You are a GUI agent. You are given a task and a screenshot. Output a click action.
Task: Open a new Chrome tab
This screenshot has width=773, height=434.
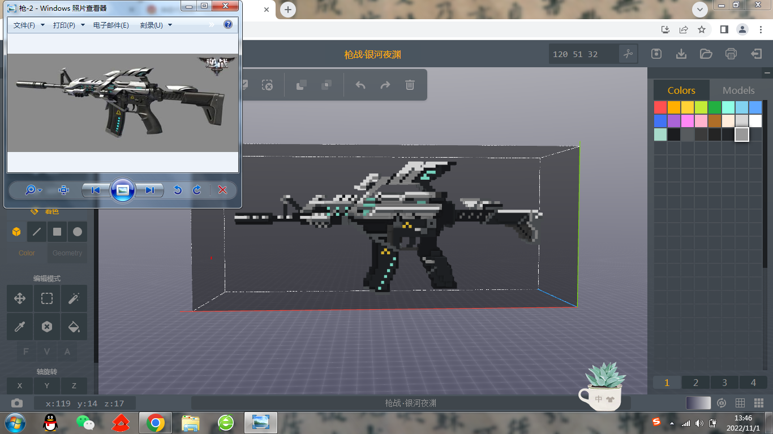288,9
